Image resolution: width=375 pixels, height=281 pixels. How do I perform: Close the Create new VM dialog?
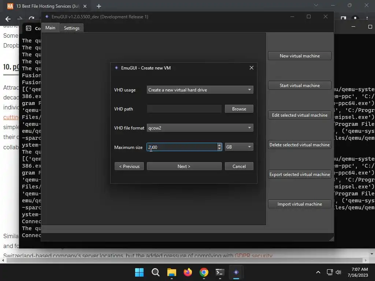coord(251,68)
